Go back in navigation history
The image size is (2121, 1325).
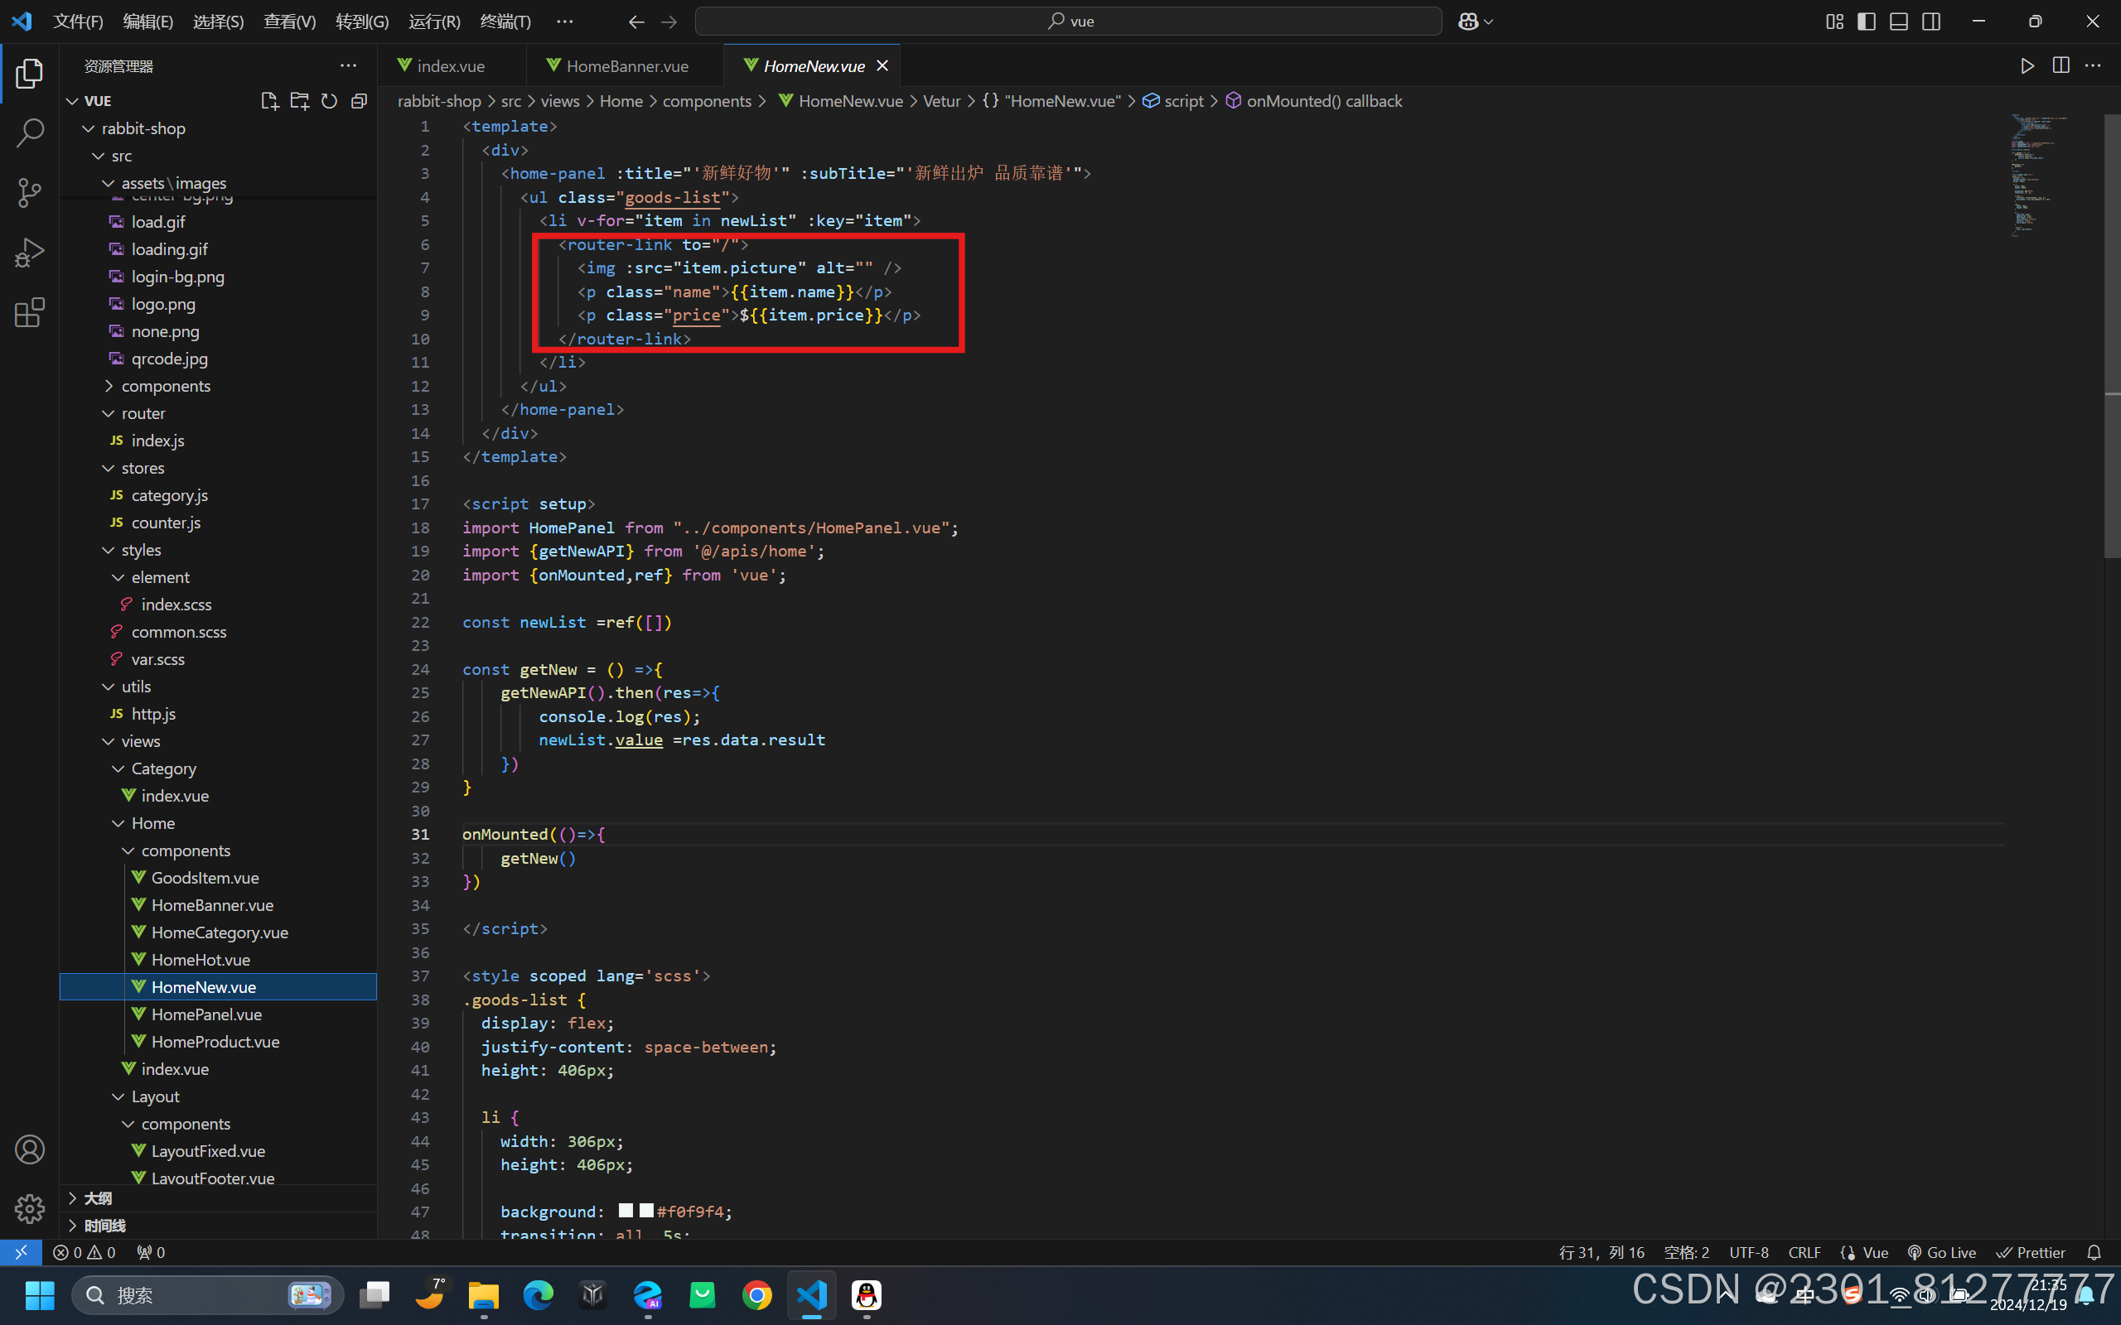[x=636, y=21]
